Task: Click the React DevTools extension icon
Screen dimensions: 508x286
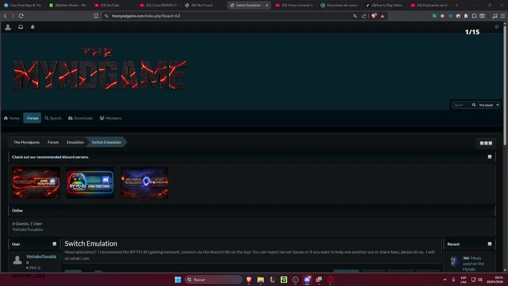Action: pyautogui.click(x=442, y=16)
